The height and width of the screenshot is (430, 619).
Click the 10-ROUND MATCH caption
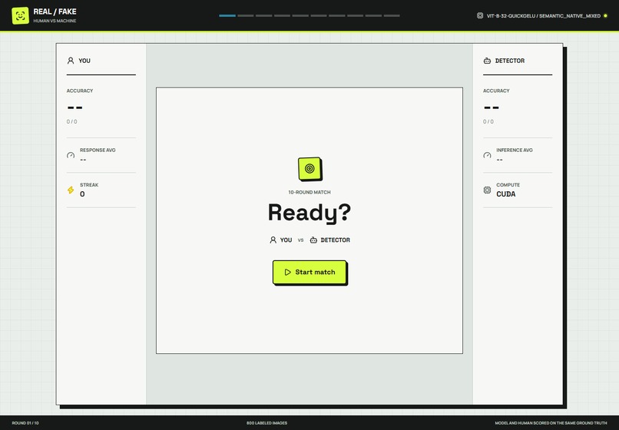coord(309,192)
